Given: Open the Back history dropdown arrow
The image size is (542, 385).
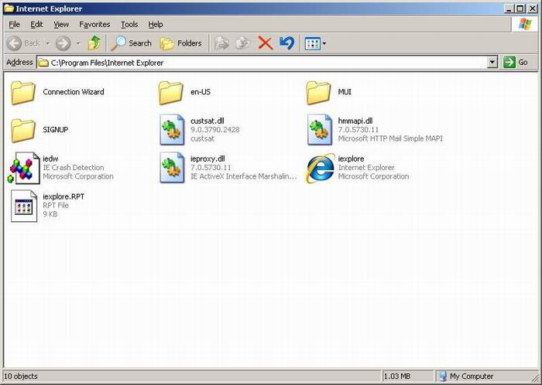Looking at the screenshot, I should 48,43.
